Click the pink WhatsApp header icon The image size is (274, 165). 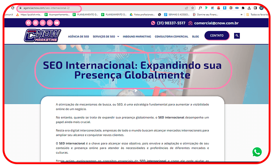point(50,23)
